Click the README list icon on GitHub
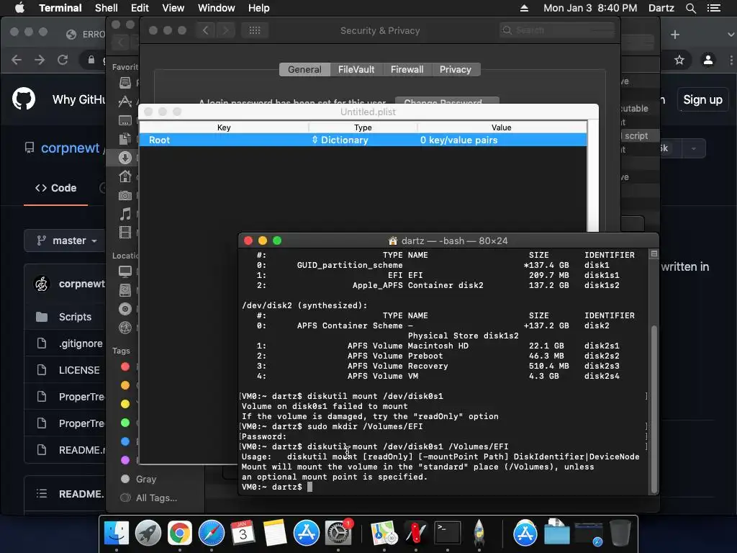 (41, 494)
